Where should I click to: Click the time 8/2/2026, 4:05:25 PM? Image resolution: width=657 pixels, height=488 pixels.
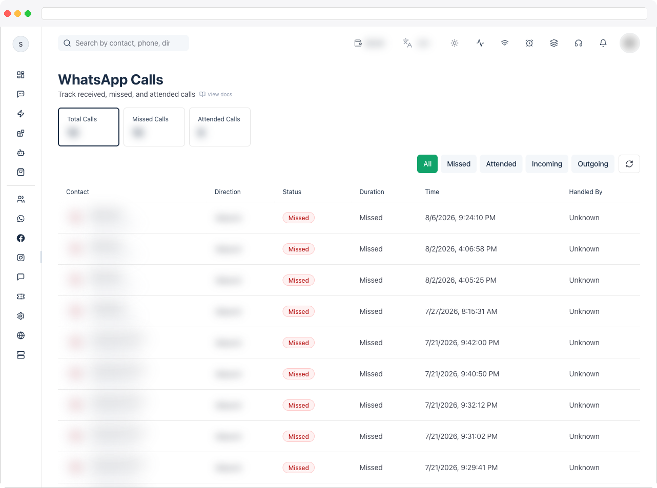click(461, 280)
